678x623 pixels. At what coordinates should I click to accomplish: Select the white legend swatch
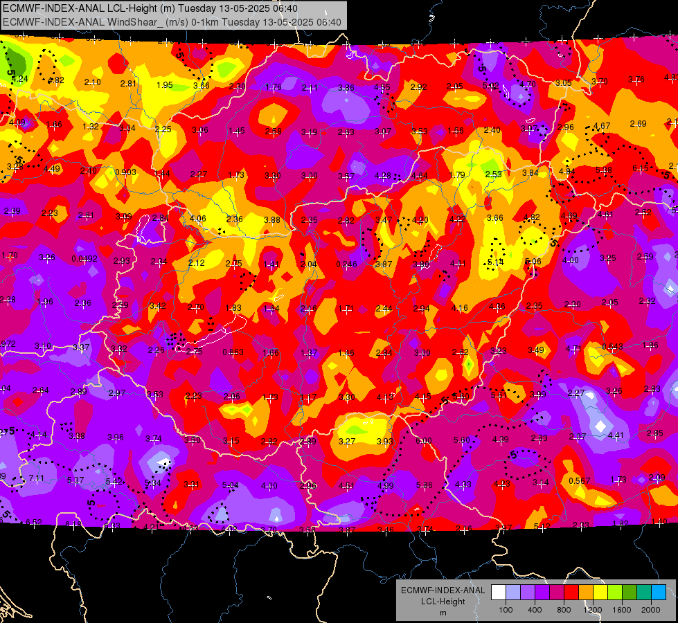click(x=498, y=592)
